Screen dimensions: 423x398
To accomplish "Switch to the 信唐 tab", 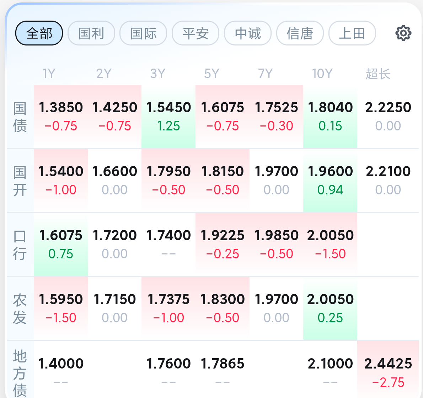I will (300, 33).
